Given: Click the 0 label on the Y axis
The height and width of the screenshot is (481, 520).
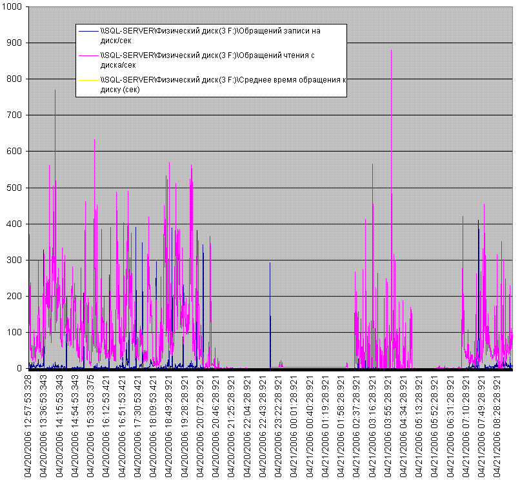Looking at the screenshot, I should [19, 369].
